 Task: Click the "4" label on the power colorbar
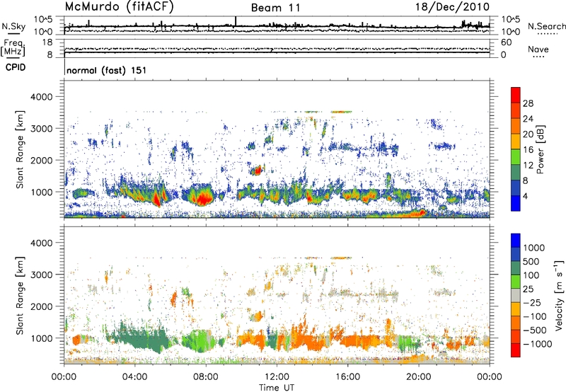(525, 196)
